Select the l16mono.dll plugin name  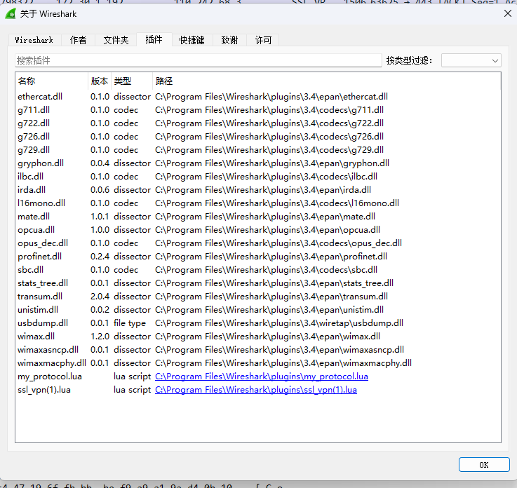click(x=41, y=203)
